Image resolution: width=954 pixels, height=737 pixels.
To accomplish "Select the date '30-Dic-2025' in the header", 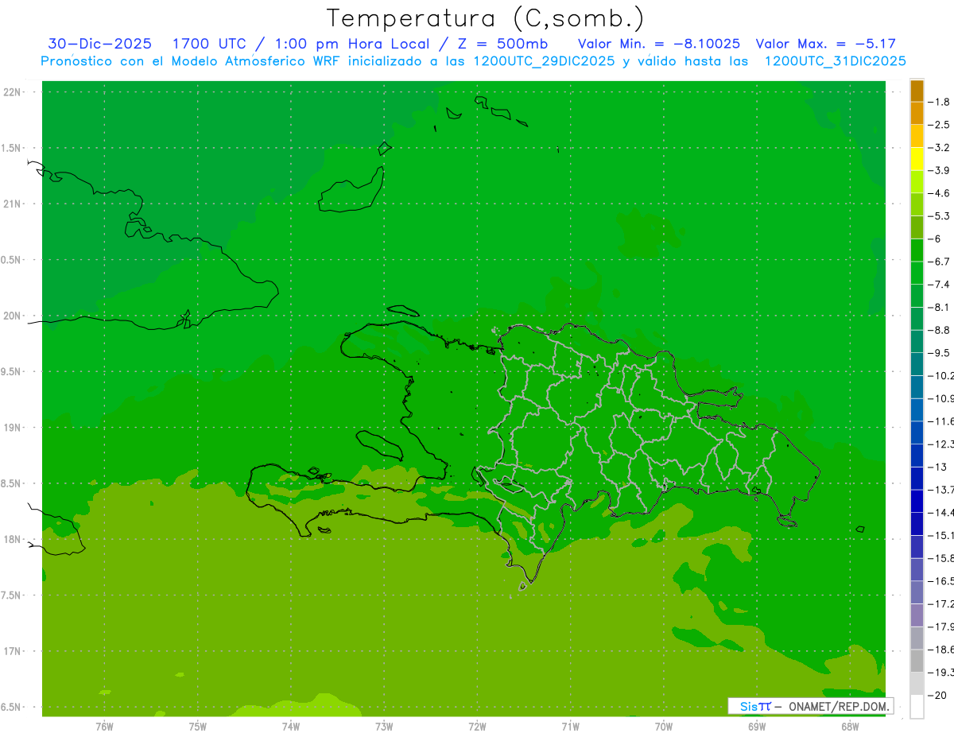I will 100,44.
